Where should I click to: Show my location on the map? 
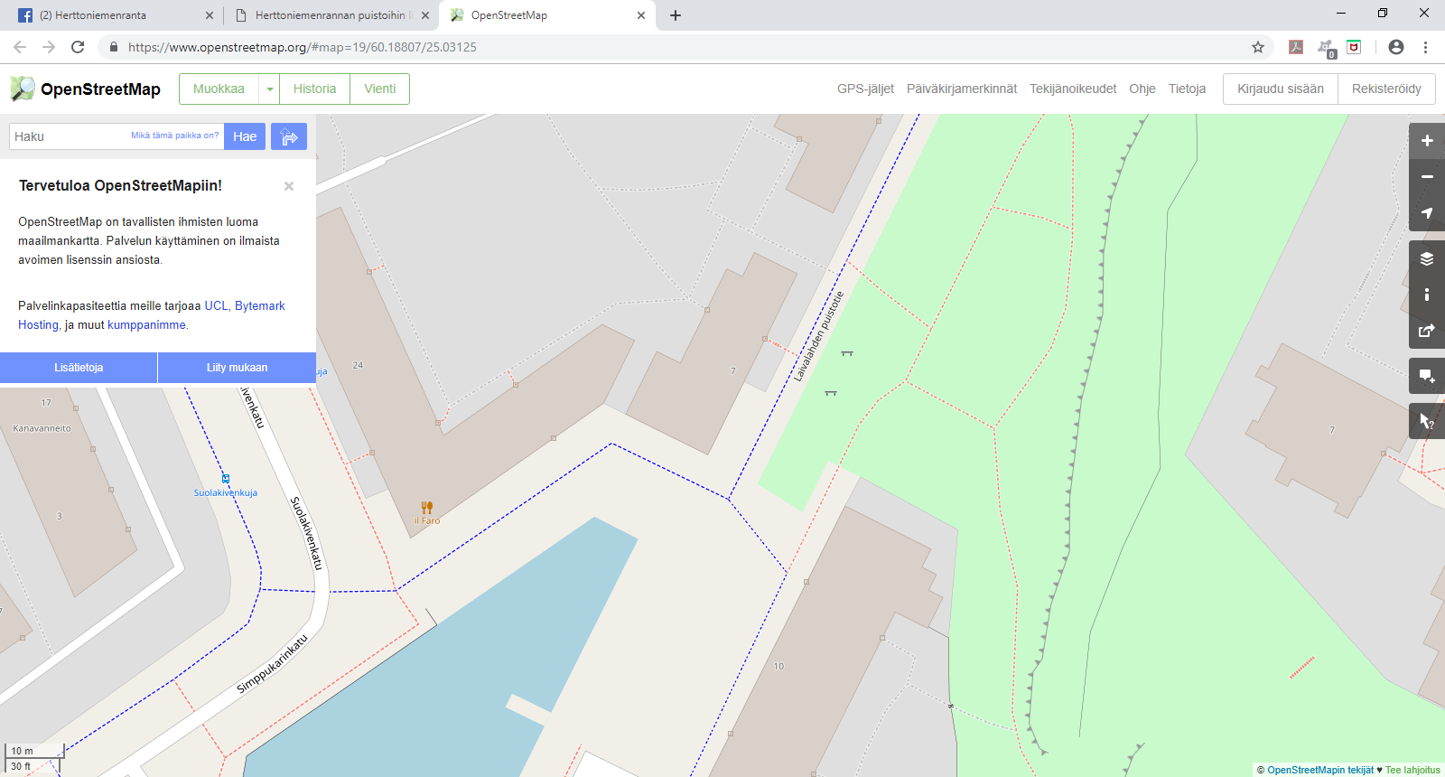coord(1427,213)
